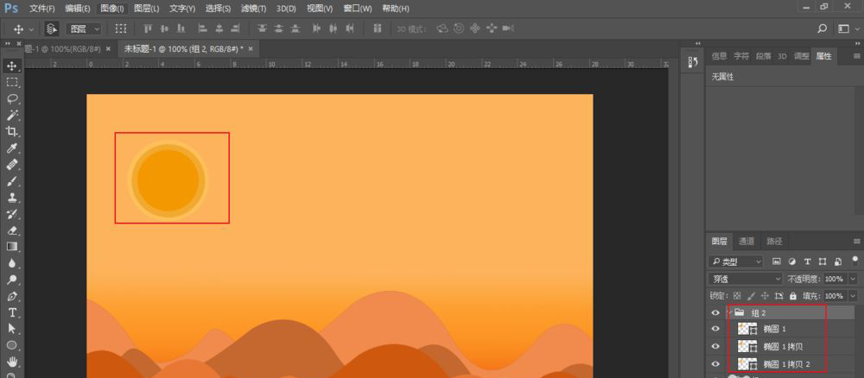The image size is (864, 378).
Task: Select the Eraser tool
Action: [13, 230]
